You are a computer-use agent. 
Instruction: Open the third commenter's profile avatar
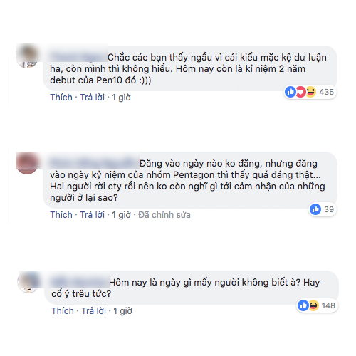click(28, 282)
